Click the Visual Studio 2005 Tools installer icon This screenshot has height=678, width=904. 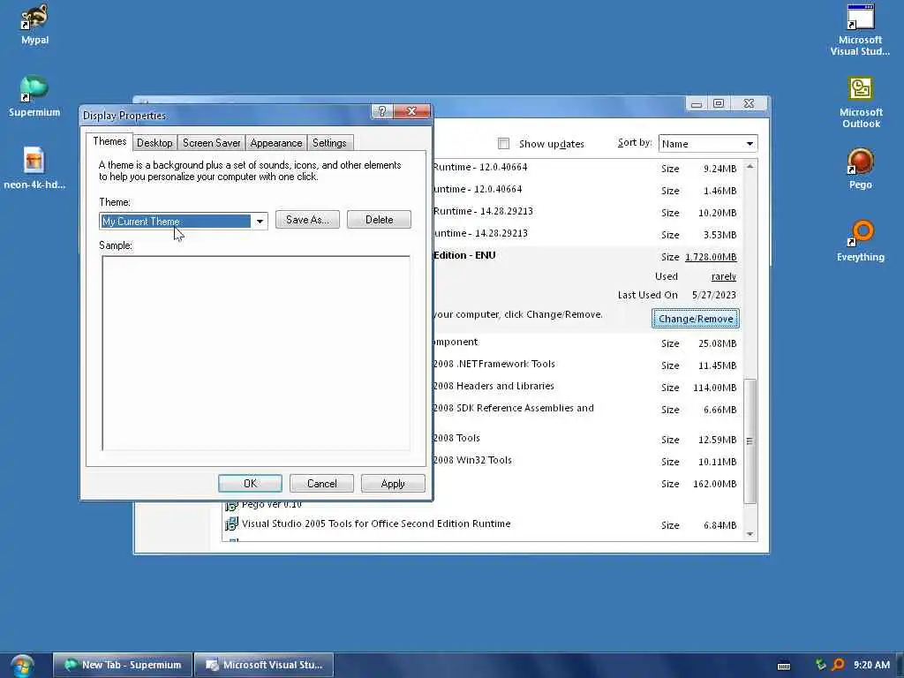coord(230,524)
